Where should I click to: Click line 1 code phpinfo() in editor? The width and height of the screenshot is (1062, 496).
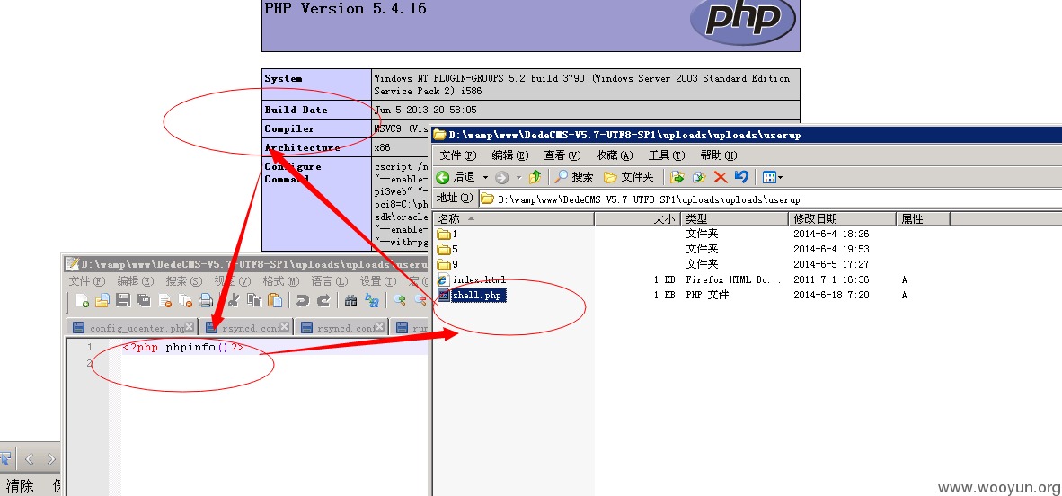182,348
